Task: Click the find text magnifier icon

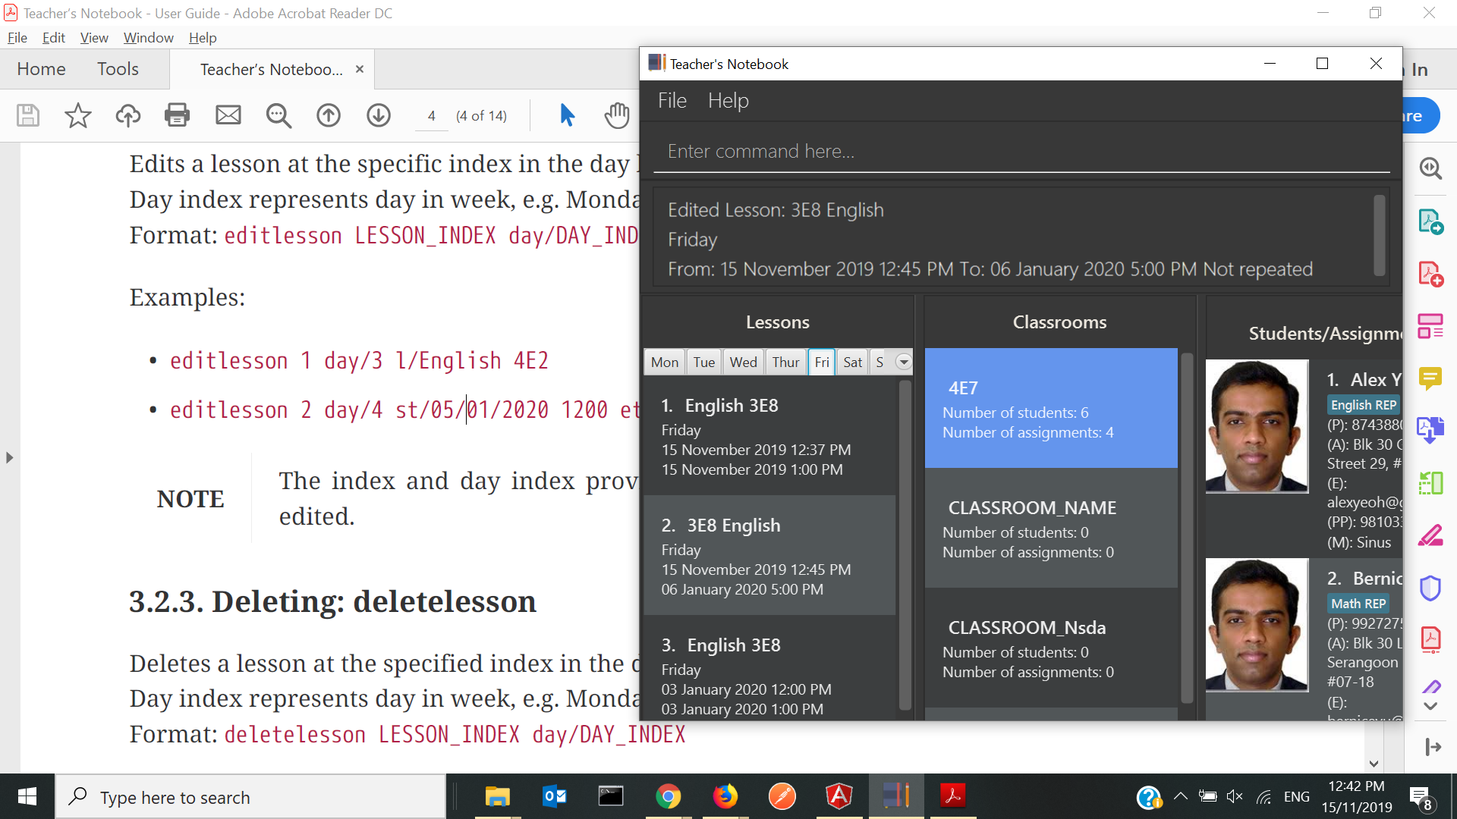Action: (278, 115)
